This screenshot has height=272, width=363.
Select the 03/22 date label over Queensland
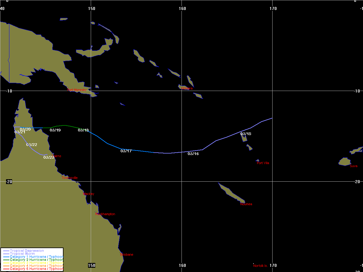click(x=31, y=145)
